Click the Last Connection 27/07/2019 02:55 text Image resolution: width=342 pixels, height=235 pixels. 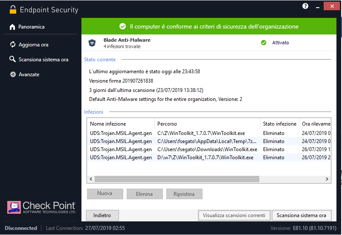tap(85, 228)
